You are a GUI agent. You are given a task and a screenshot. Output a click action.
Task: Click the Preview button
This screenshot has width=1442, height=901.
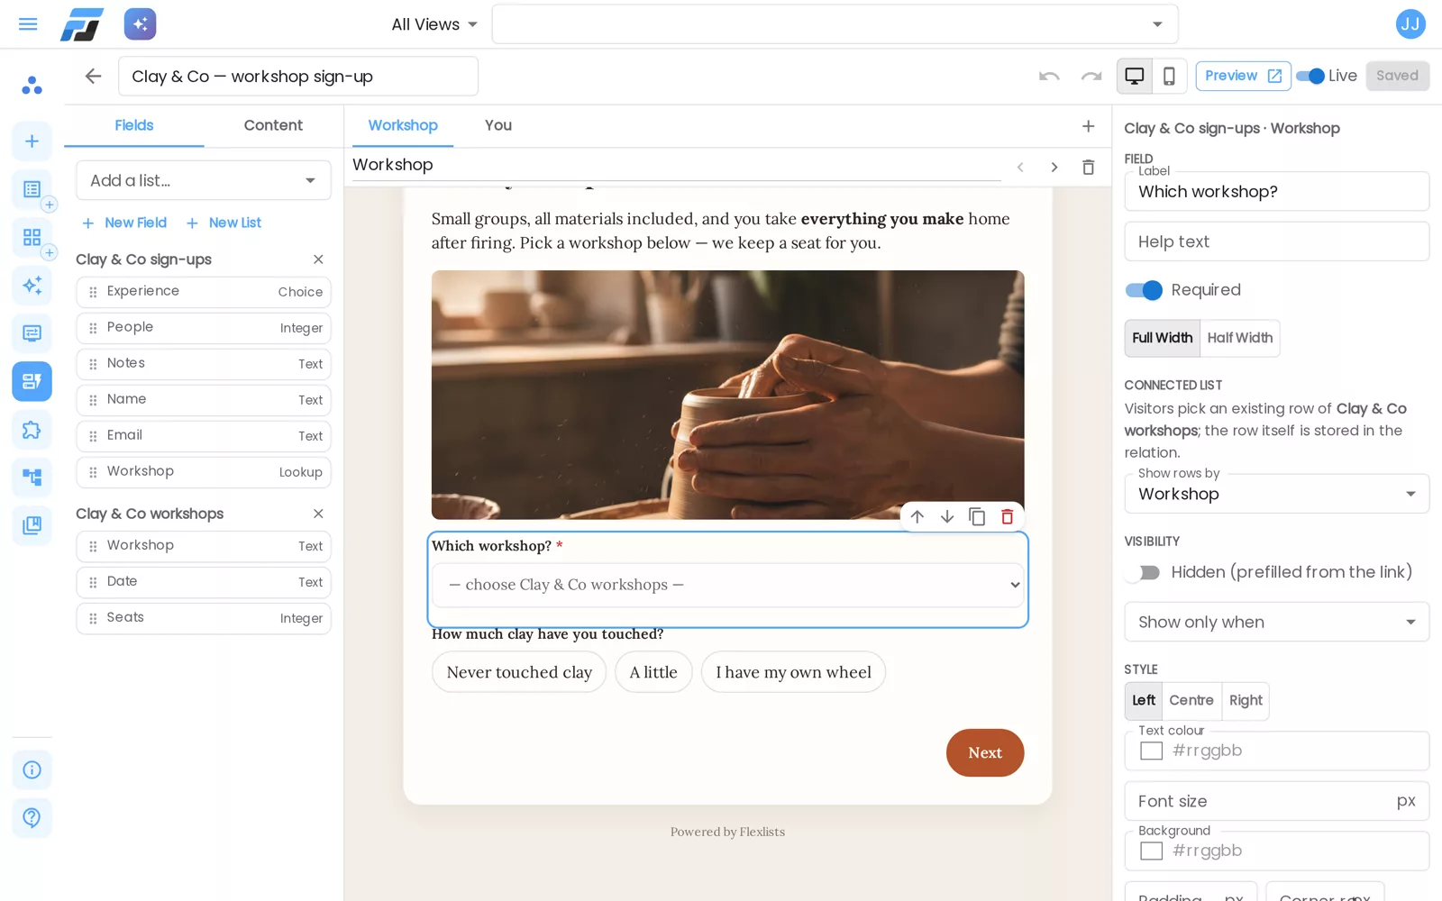(x=1243, y=77)
